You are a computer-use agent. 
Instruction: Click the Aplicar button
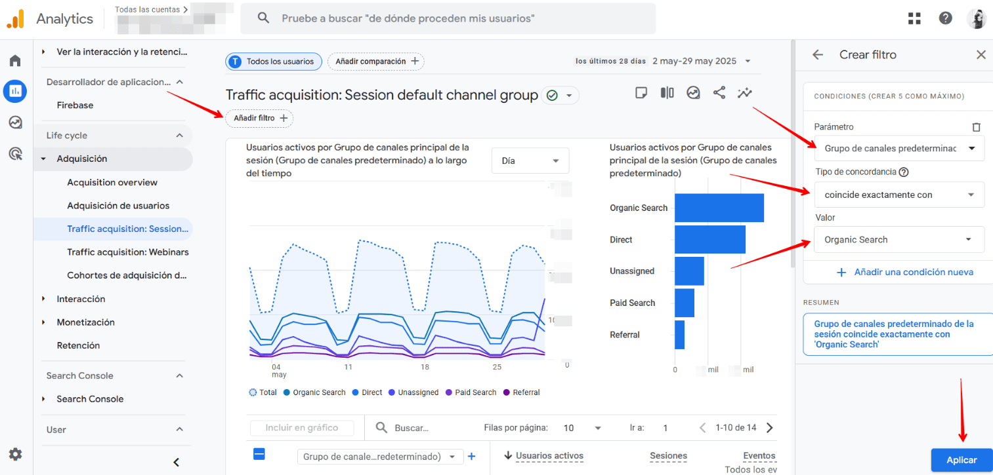coord(961,460)
